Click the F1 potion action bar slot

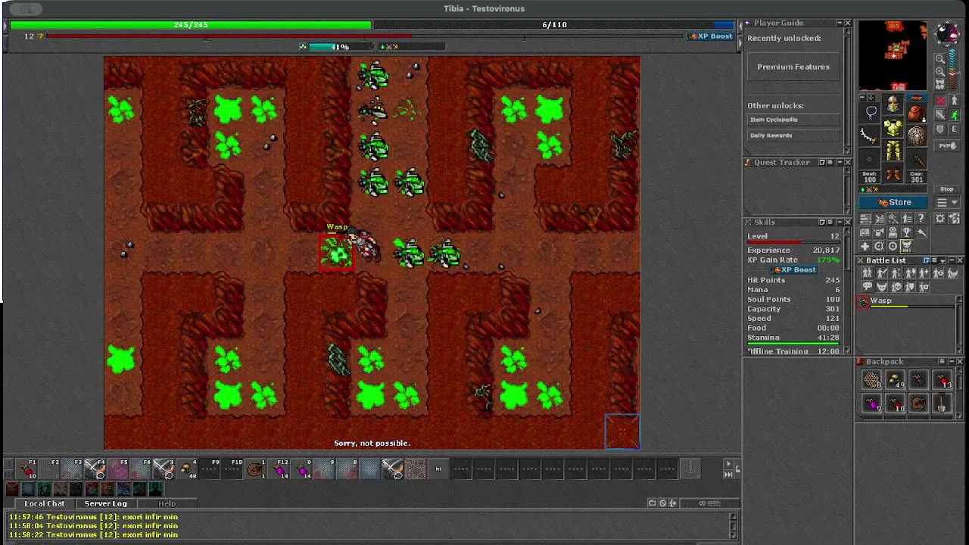26,469
